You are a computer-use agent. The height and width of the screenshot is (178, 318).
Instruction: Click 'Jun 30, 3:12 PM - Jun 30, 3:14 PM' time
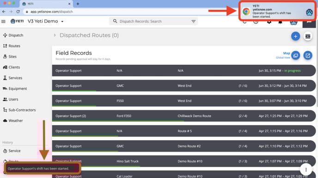(x=282, y=86)
